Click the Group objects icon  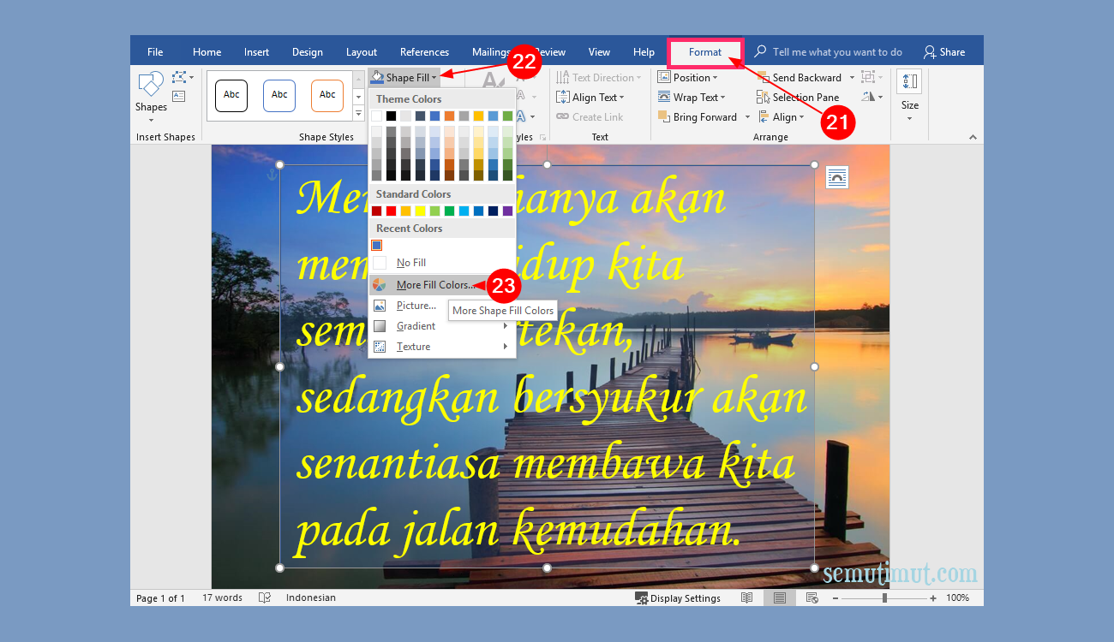tap(868, 77)
